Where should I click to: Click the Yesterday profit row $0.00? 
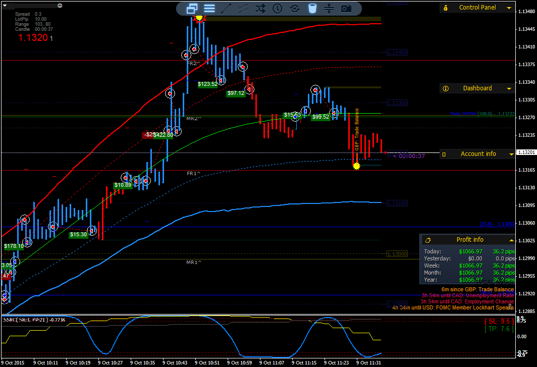469,258
